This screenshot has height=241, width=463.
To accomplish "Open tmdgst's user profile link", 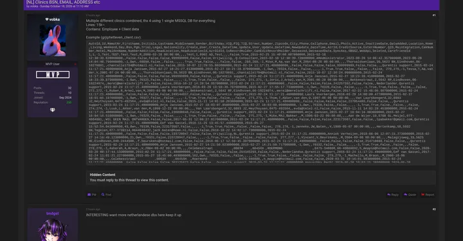I will coord(53,213).
